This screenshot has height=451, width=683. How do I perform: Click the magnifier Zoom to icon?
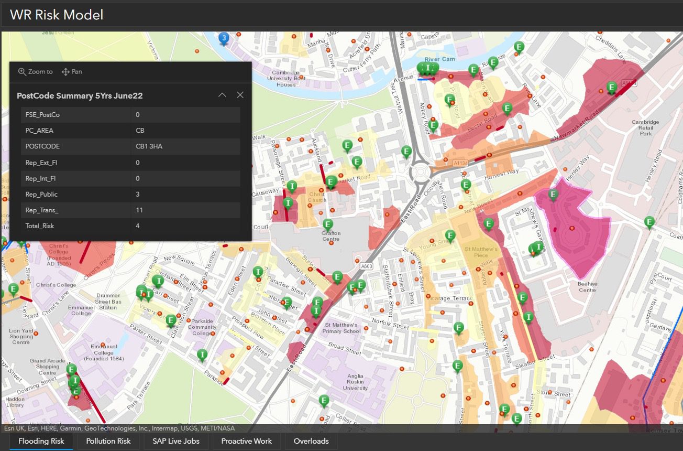pyautogui.click(x=22, y=72)
